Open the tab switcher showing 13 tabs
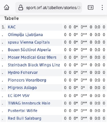 pyautogui.click(x=91, y=8)
